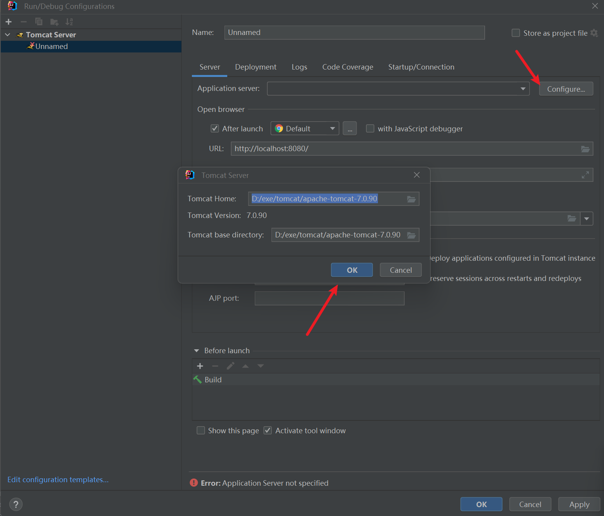Open the JRE dropdown arrow
The height and width of the screenshot is (516, 604).
point(587,218)
